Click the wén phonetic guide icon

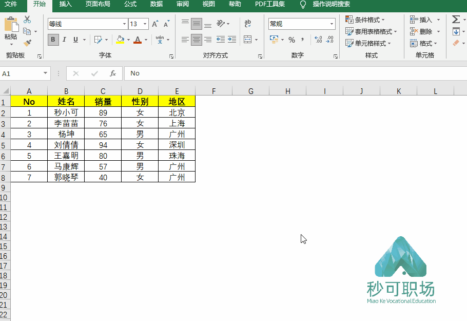(160, 40)
